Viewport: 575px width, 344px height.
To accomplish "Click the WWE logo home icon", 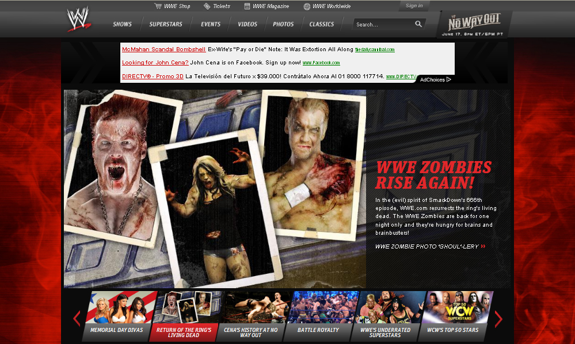I will pos(79,18).
